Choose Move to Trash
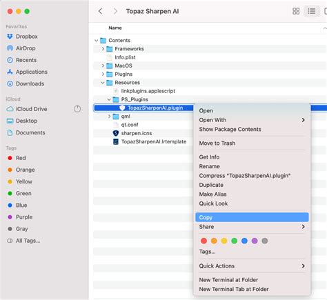Screen dimensions: 327x300 click(x=252, y=143)
